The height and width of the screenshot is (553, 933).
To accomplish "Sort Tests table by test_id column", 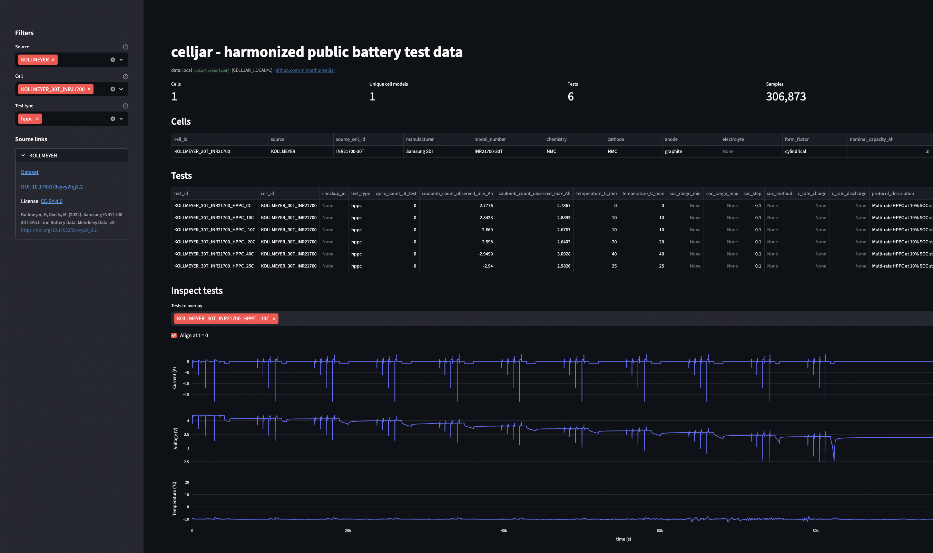I will (215, 193).
